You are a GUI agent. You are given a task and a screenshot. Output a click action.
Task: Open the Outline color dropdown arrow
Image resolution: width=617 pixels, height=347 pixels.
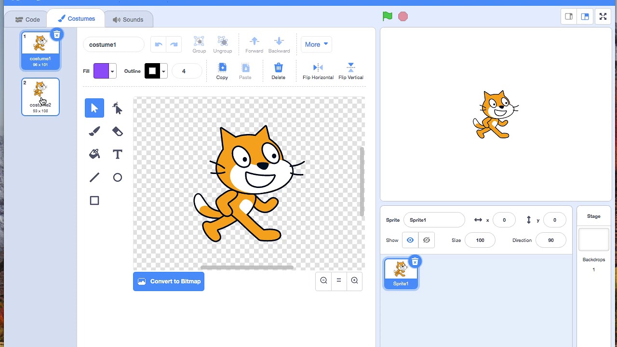coord(164,71)
